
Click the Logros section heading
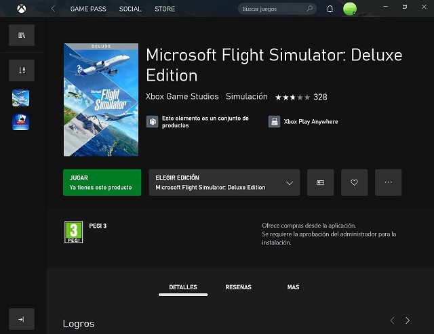click(x=79, y=324)
